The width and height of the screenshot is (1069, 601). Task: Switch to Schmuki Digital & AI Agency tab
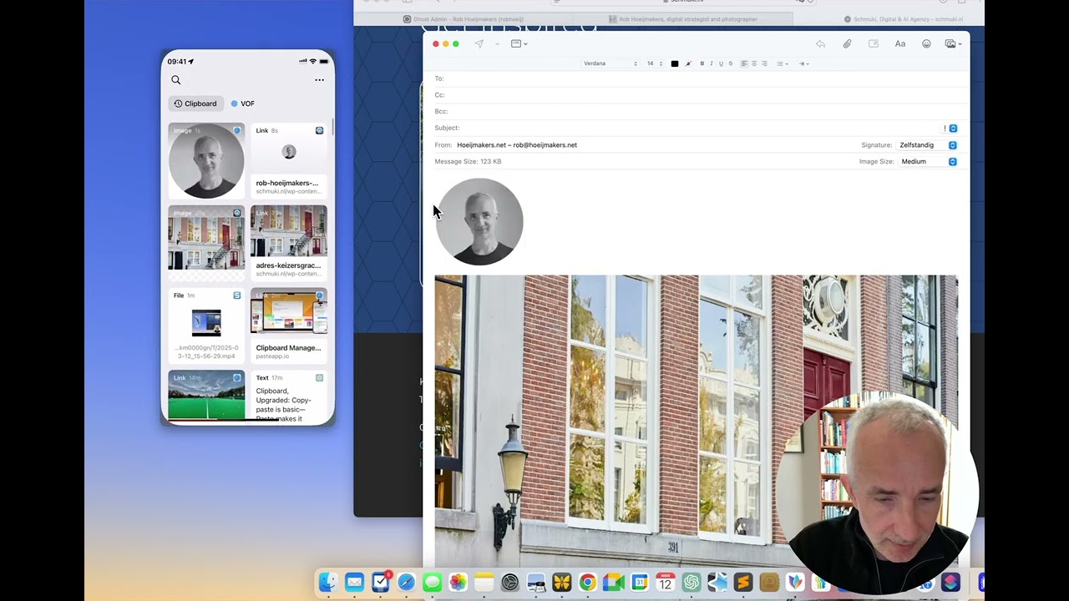(x=904, y=19)
